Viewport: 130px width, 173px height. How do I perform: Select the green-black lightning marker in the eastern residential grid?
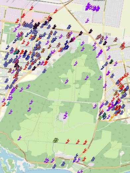pyautogui.click(x=111, y=62)
